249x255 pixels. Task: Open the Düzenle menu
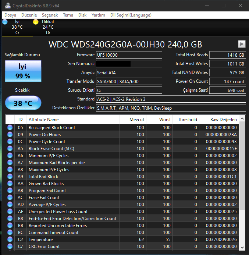click(x=29, y=15)
